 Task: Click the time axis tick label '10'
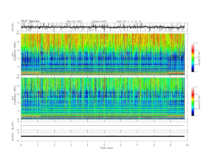187,145
